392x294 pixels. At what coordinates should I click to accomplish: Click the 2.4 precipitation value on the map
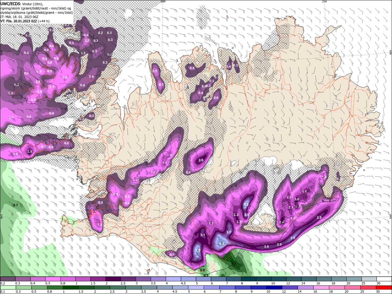click(x=281, y=222)
